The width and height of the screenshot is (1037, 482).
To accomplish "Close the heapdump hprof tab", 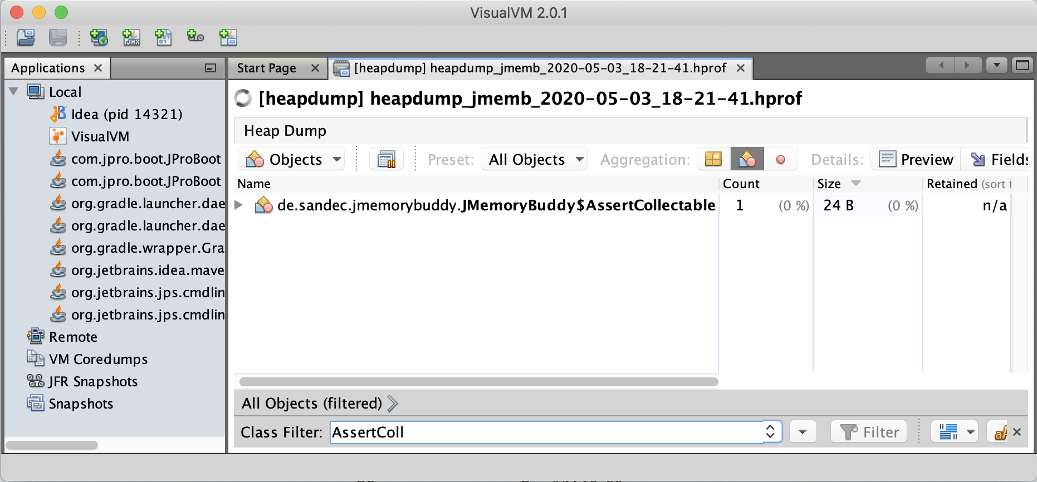I will coord(741,68).
